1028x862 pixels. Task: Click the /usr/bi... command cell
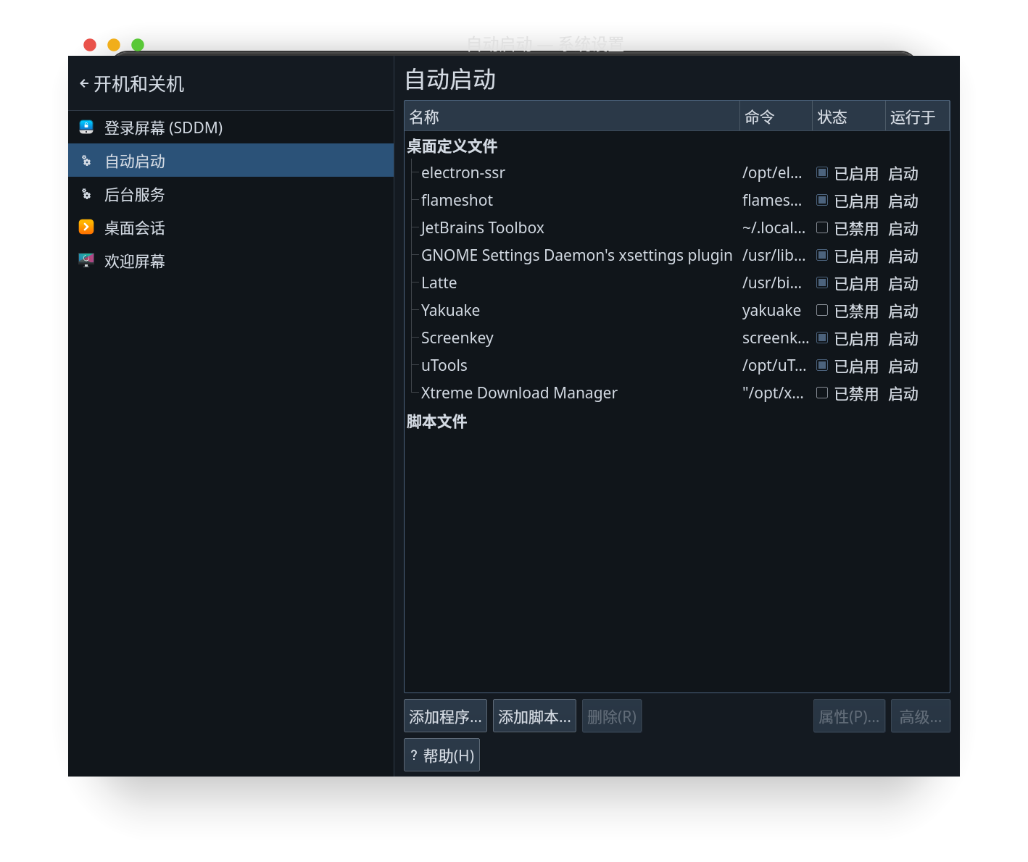pyautogui.click(x=772, y=283)
